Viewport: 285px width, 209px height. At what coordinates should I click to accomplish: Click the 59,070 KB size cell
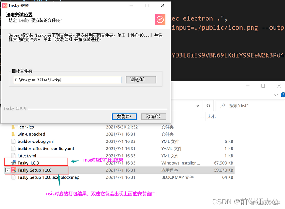pos(223,170)
